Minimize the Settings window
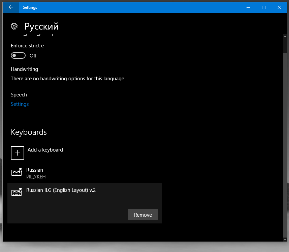This screenshot has height=252, width=289. 248,7
